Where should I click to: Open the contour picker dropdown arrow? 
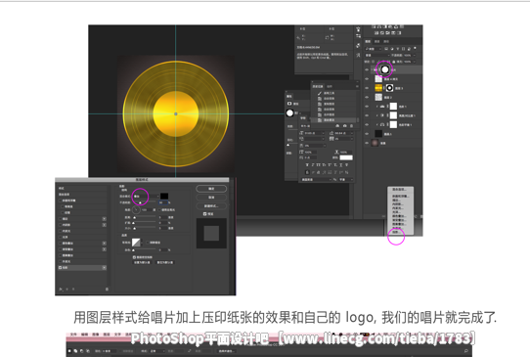[143, 243]
